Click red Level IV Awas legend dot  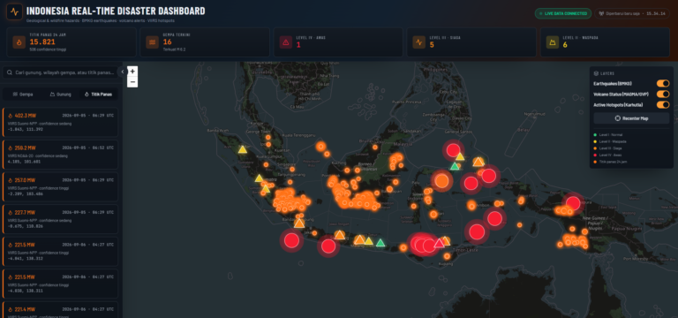[596, 155]
